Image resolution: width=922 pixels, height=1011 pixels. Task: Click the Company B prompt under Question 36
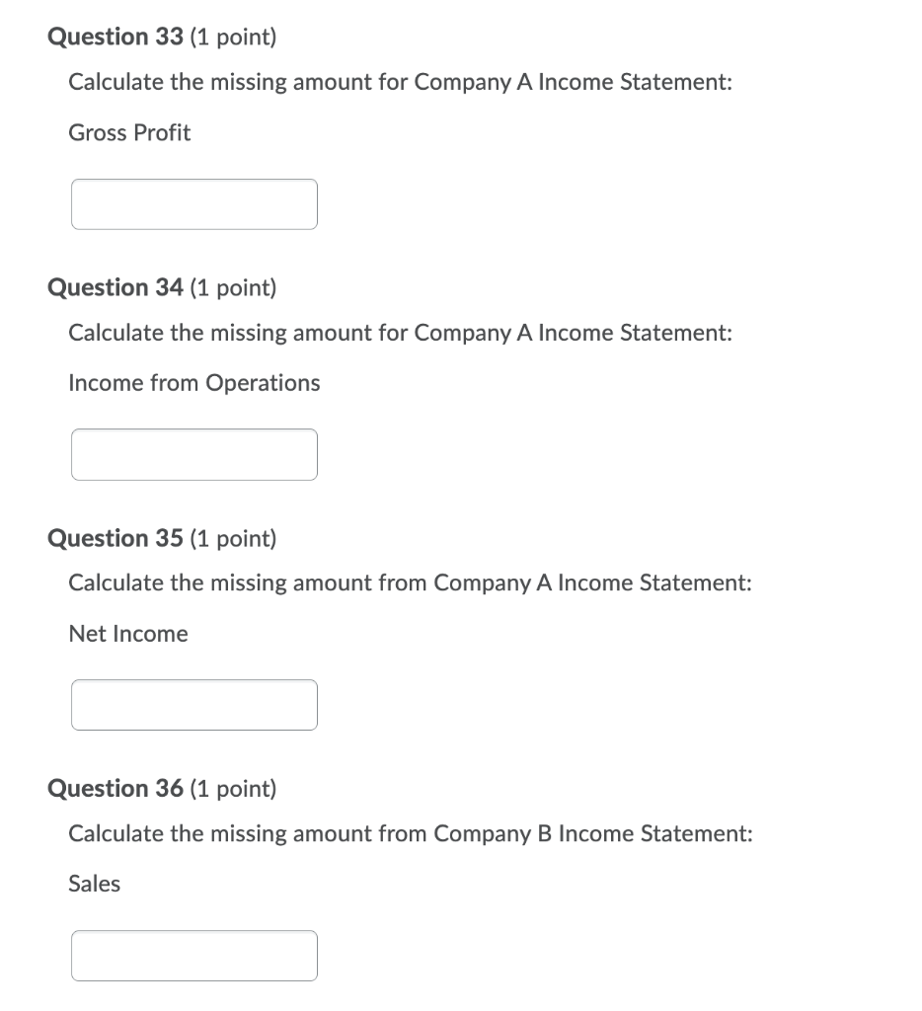(x=410, y=833)
